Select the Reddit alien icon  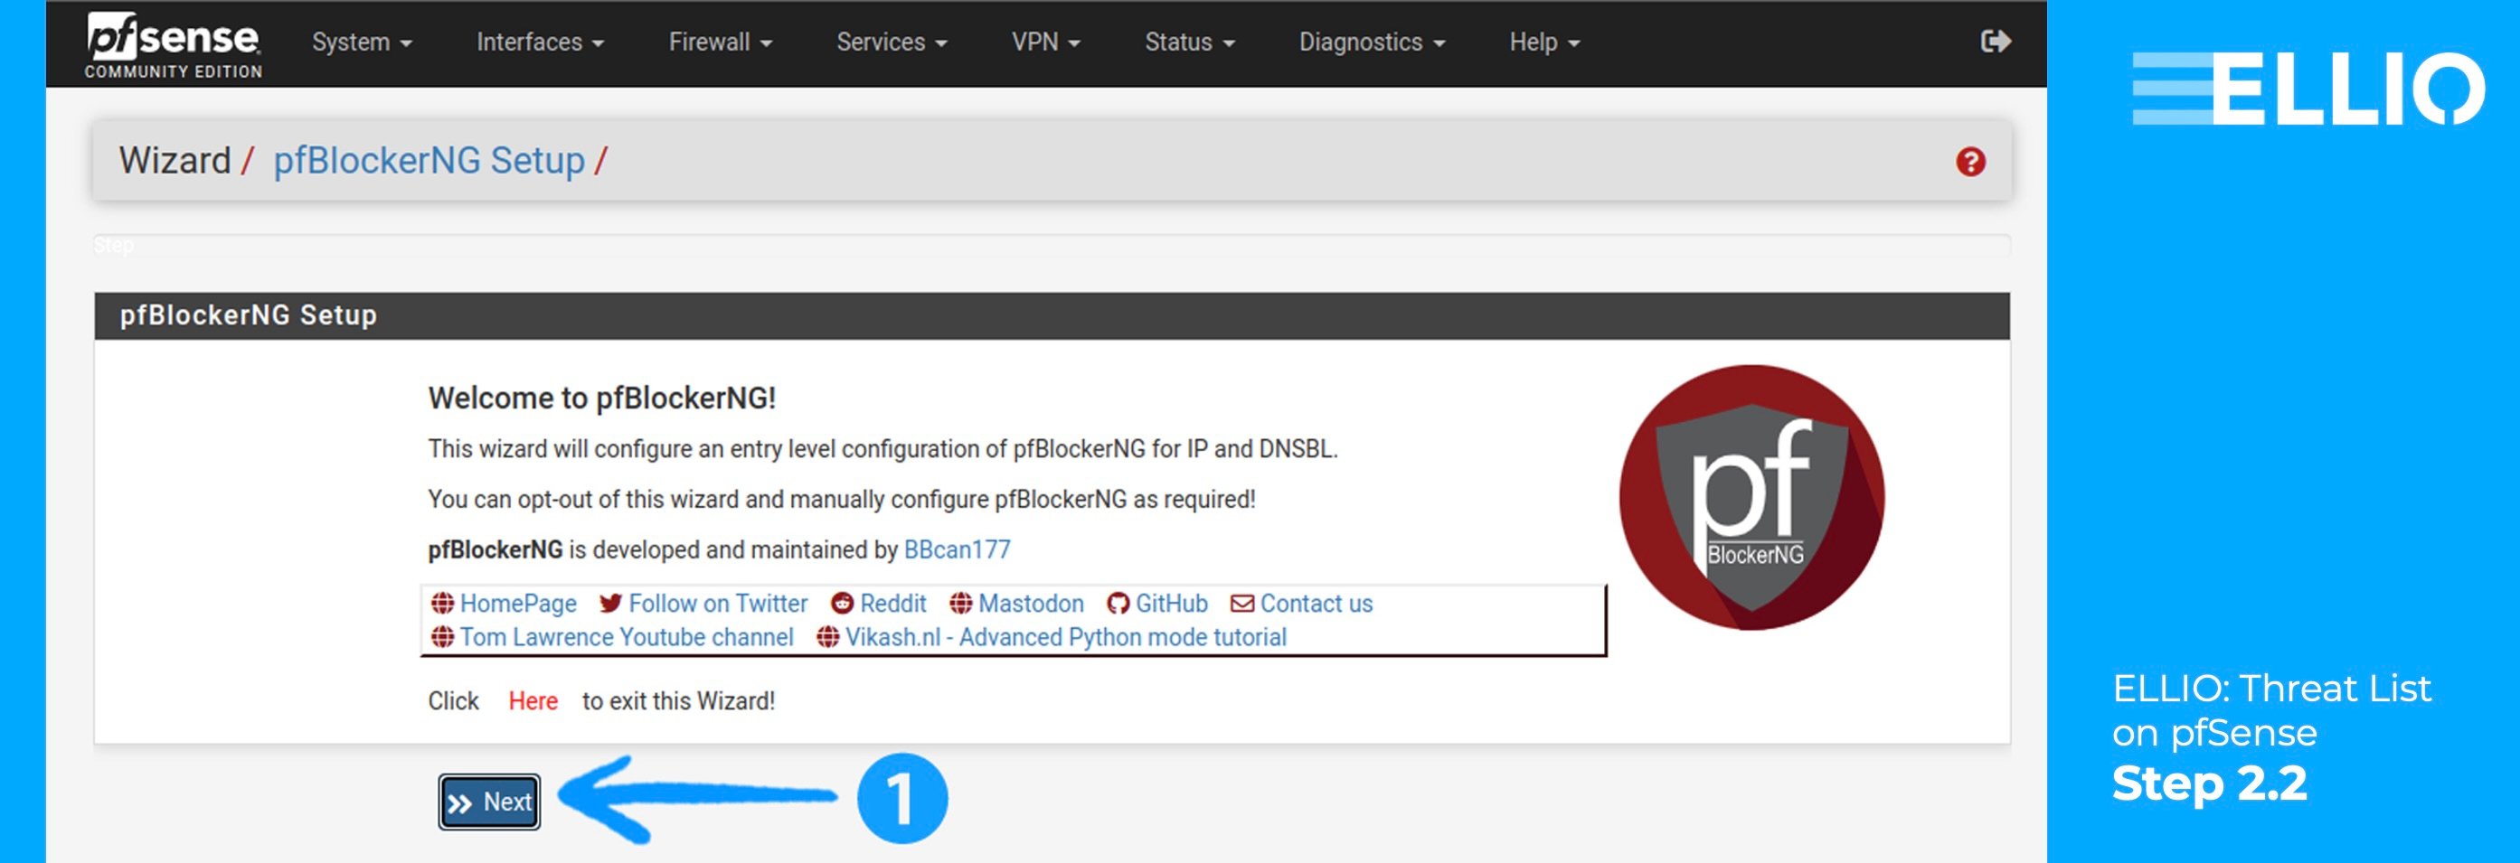click(844, 603)
